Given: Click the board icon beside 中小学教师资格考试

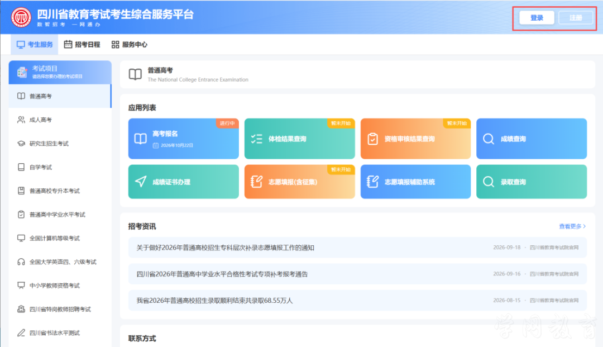Looking at the screenshot, I should pyautogui.click(x=21, y=286).
